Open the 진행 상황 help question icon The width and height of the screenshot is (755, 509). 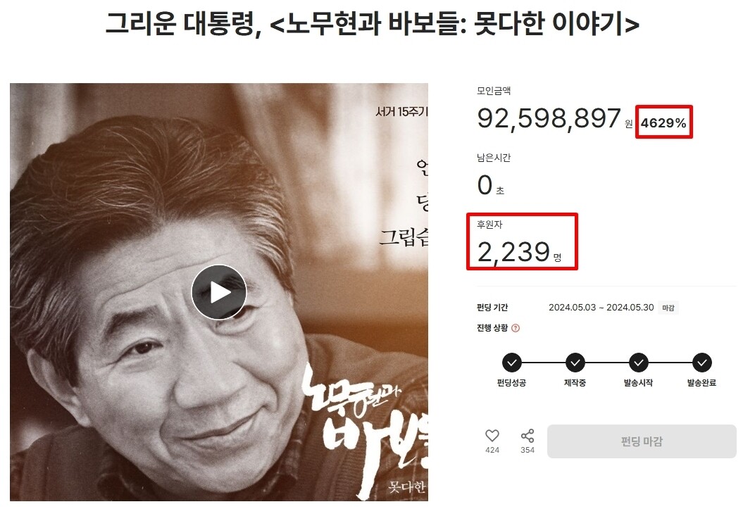(516, 328)
